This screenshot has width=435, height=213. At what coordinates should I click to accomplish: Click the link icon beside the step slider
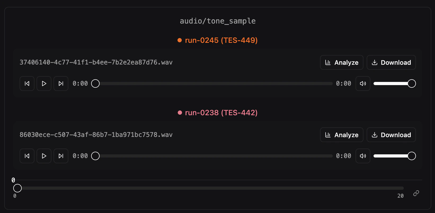coord(416,193)
